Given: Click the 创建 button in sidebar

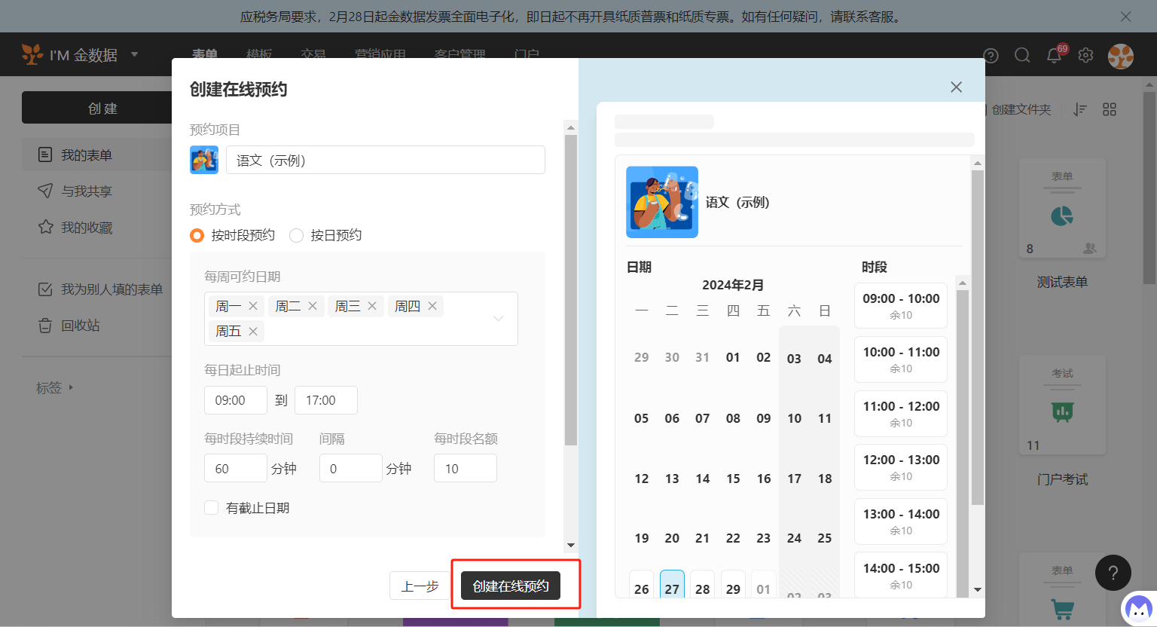Looking at the screenshot, I should [102, 108].
